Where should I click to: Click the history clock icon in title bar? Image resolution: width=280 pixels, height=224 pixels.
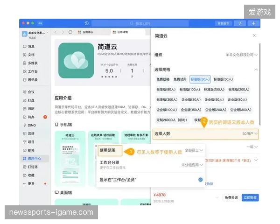click(x=87, y=23)
